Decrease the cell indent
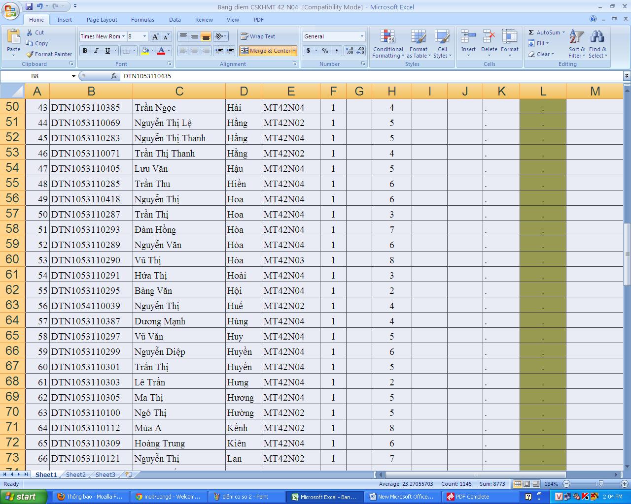Viewport: 631px width, 504px height. click(219, 51)
